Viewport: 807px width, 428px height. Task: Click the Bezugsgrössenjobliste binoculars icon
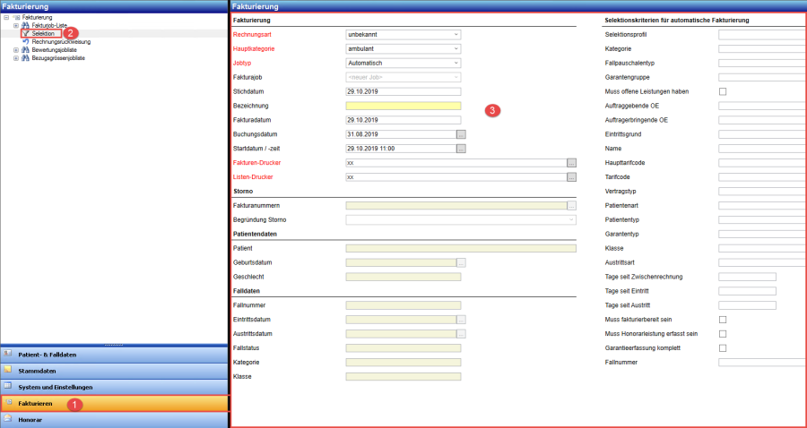26,58
